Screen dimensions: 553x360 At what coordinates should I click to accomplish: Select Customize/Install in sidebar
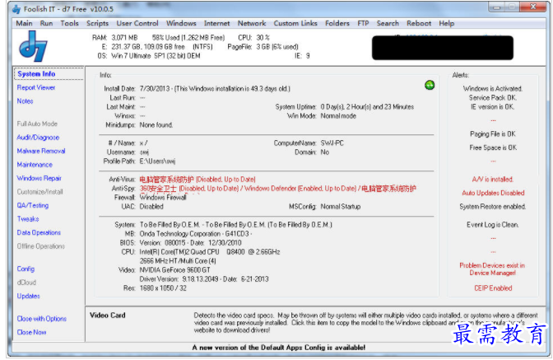point(39,192)
